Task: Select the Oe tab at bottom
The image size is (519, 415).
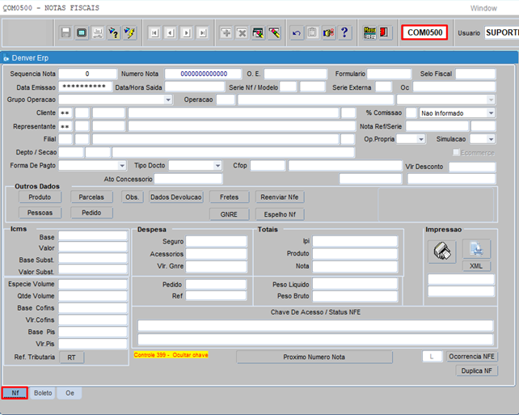Action: pos(70,393)
